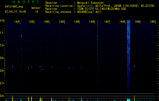Viewport: 159px width, 101px height.
Task: Click the 0.9 kHz axis label
Action: 2,58
